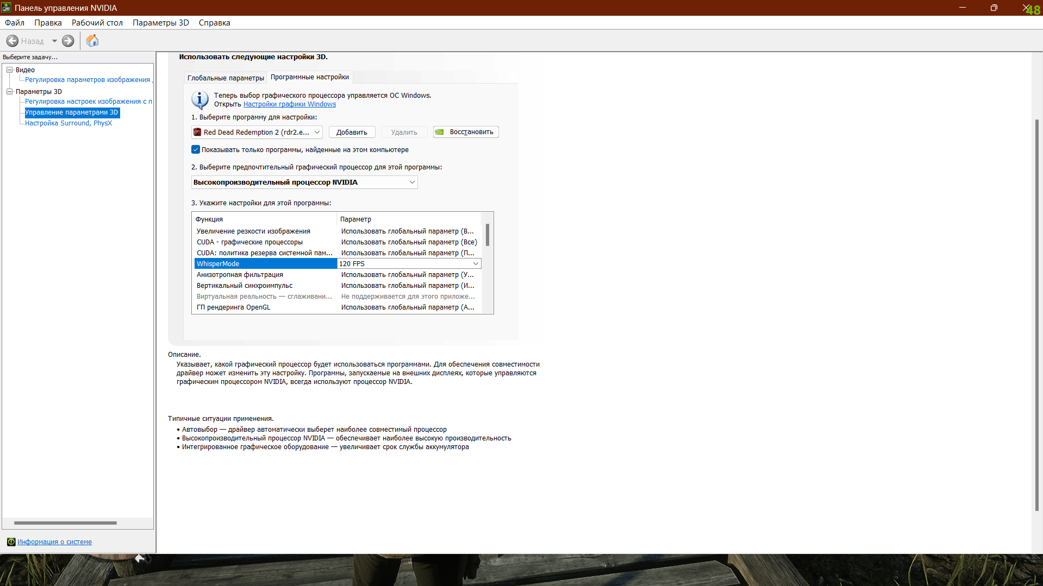Open Информация о системе link
Screen dimensions: 1043x586
54,542
